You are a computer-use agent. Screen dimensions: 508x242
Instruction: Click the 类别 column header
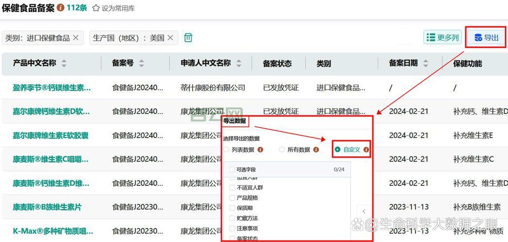pyautogui.click(x=324, y=63)
